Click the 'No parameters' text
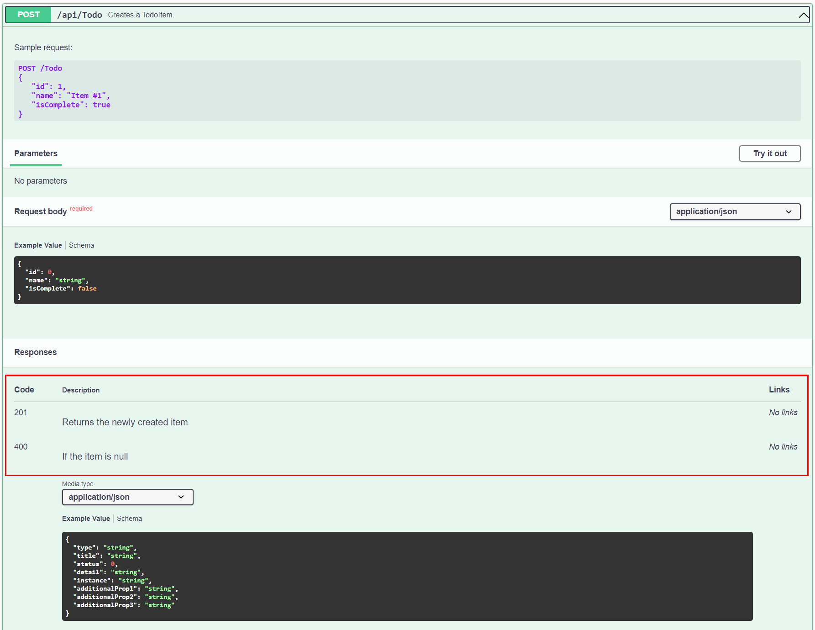 tap(41, 181)
